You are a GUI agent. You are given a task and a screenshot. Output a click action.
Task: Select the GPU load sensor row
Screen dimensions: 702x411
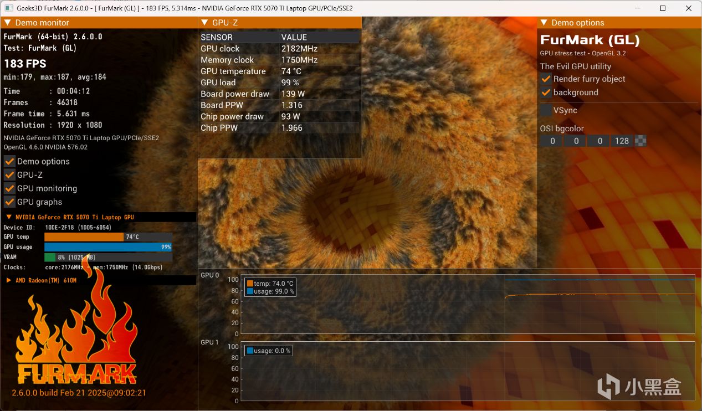(280, 83)
